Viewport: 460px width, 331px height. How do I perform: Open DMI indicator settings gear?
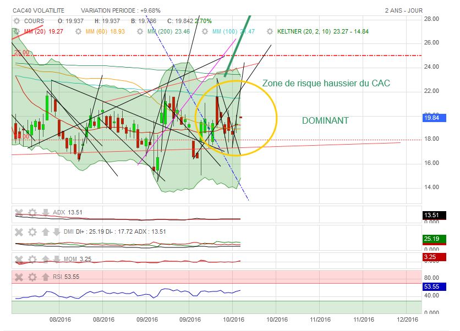[32, 232]
